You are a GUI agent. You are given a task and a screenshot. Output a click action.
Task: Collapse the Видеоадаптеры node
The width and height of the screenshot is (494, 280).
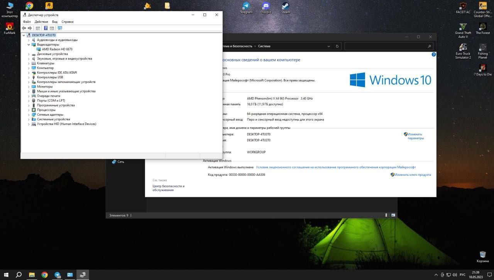pos(29,45)
